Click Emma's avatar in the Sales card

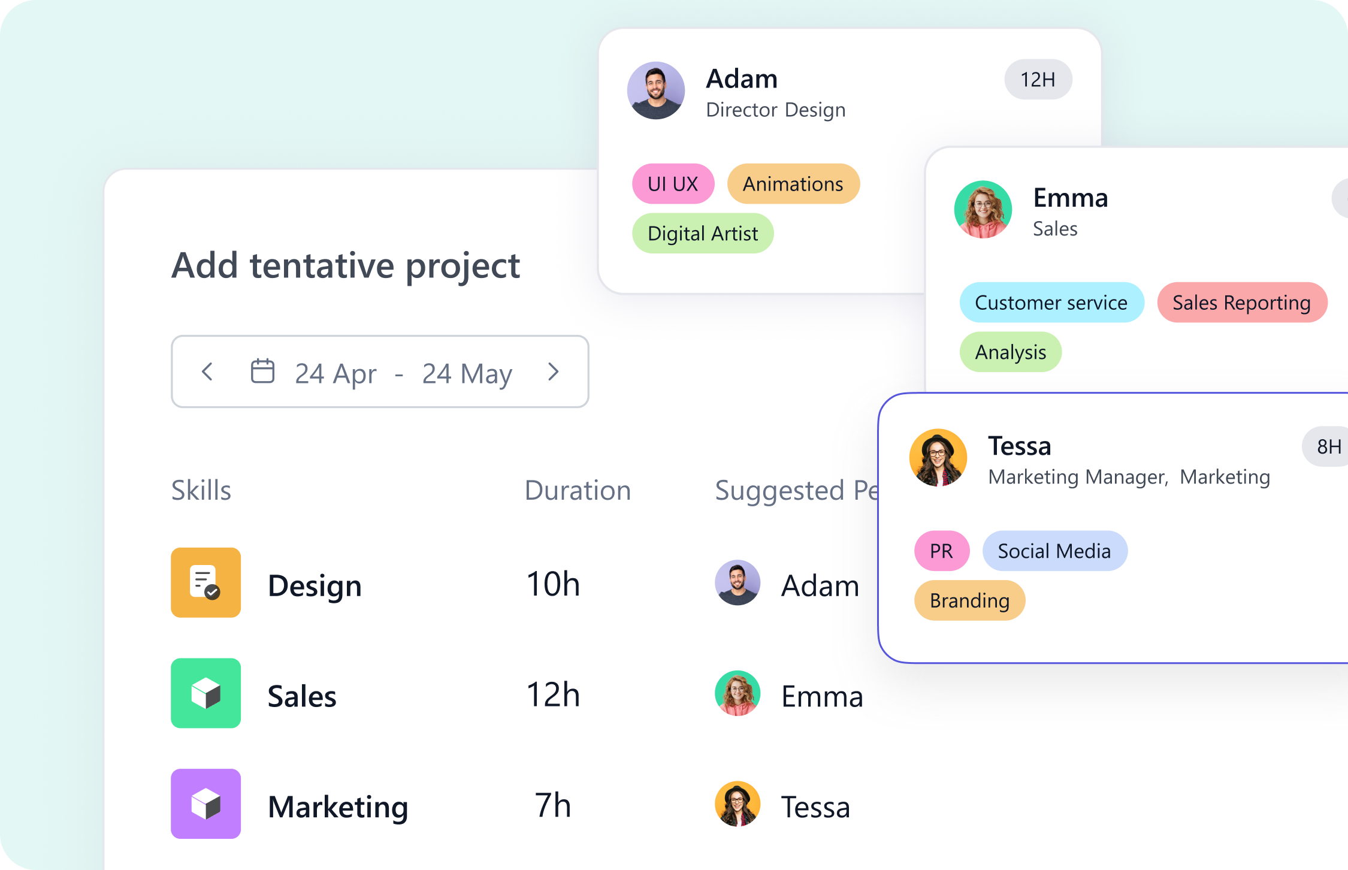pyautogui.click(x=983, y=210)
